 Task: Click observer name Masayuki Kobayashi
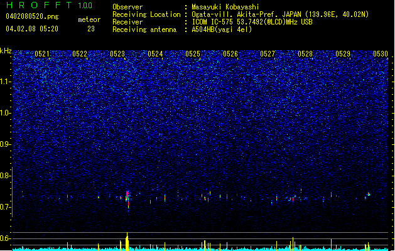(225, 7)
